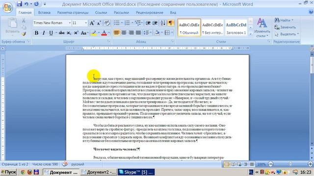Align text right

click(x=131, y=33)
